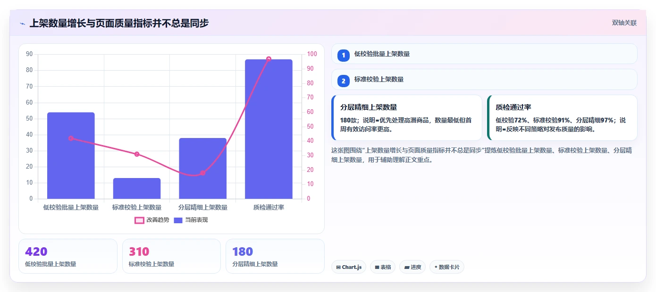This screenshot has height=292, width=656.
Task: Select the 数据卡片 tag
Action: point(446,267)
